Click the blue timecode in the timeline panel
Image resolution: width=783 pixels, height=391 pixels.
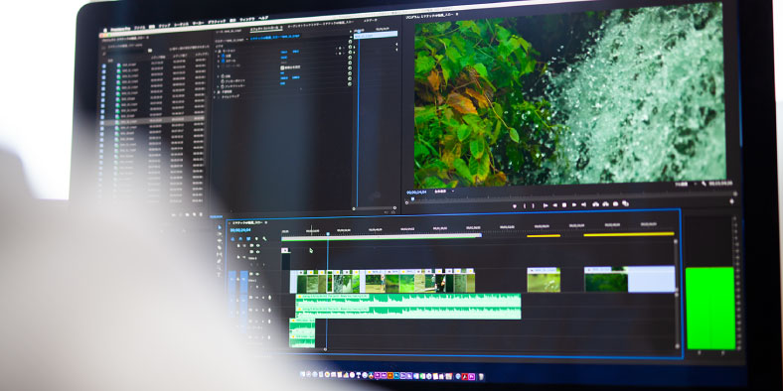[x=240, y=230]
